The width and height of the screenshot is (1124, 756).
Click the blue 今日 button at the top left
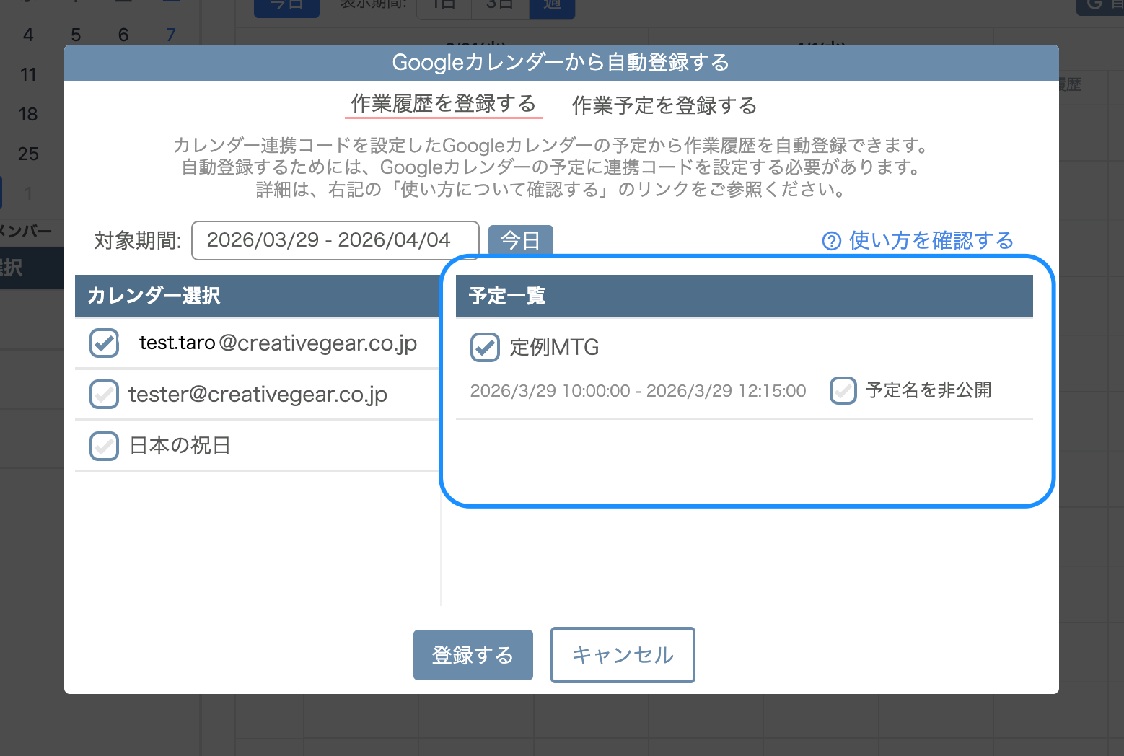pos(286,6)
